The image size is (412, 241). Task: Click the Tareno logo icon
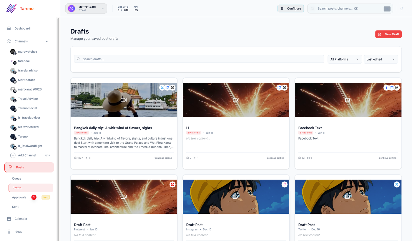tap(11, 8)
